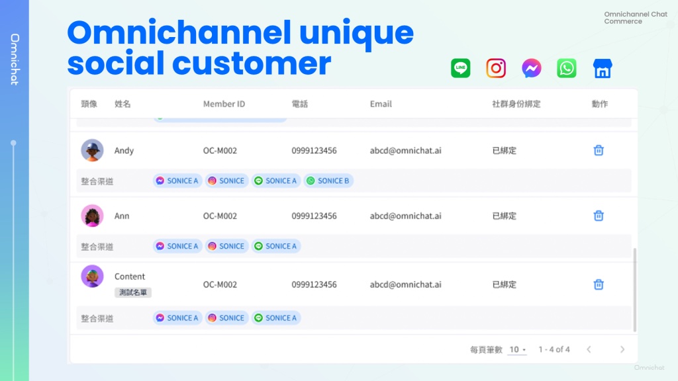The width and height of the screenshot is (678, 381).
Task: Open Andy's avatar thumbnail
Action: [92, 150]
